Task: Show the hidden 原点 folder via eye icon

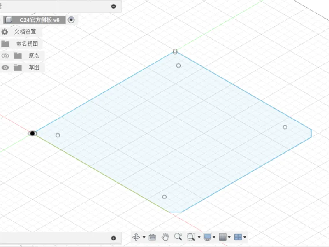Action: (x=5, y=56)
